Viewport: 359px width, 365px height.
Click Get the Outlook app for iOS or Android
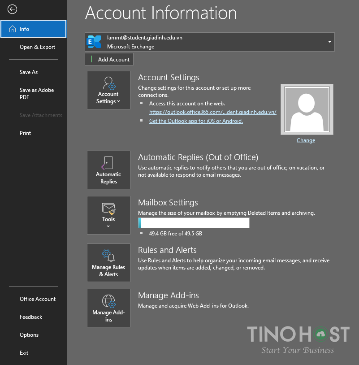[x=196, y=121]
